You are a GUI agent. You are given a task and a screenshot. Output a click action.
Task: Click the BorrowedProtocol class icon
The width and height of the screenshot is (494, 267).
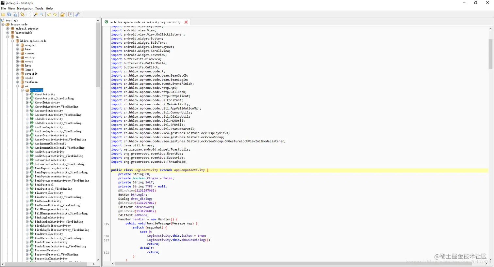pos(32,250)
